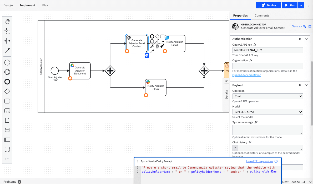The width and height of the screenshot is (313, 184).
Task: Click the warning marker on Notify Adjuster Email
Action: click(165, 51)
